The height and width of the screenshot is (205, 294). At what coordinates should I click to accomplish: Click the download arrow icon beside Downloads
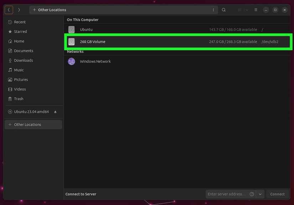10,60
